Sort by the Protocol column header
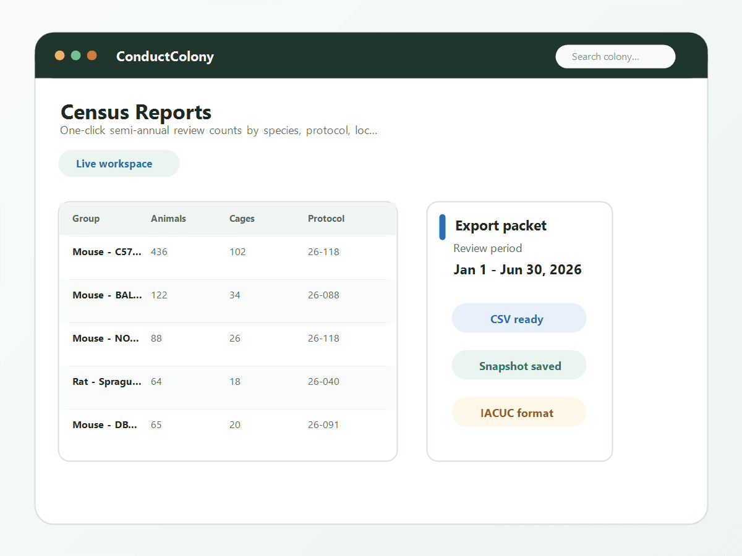This screenshot has width=742, height=556. pyautogui.click(x=326, y=219)
